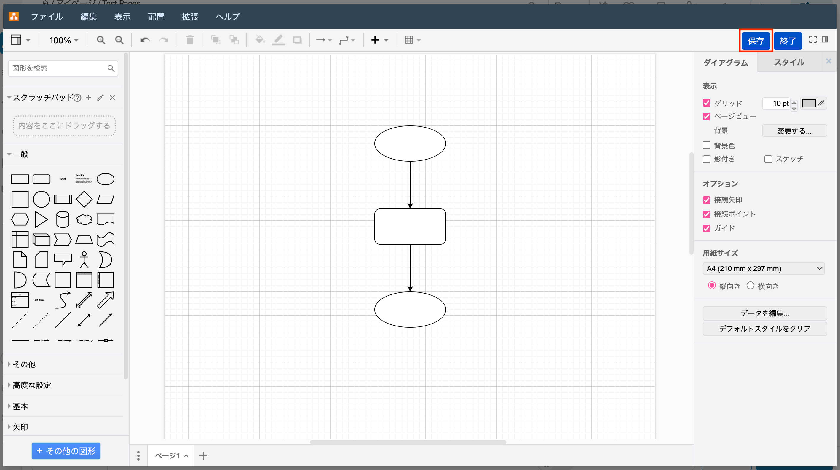Viewport: 840px width, 470px height.
Task: Enable the 背景色 checkbox
Action: [x=707, y=145]
